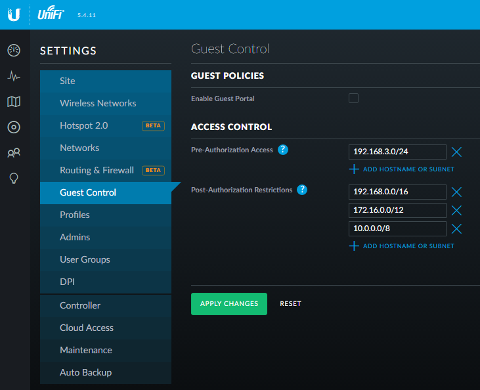Delete the 10.0.0.0/8 restriction entry
This screenshot has height=390, width=480.
457,228
